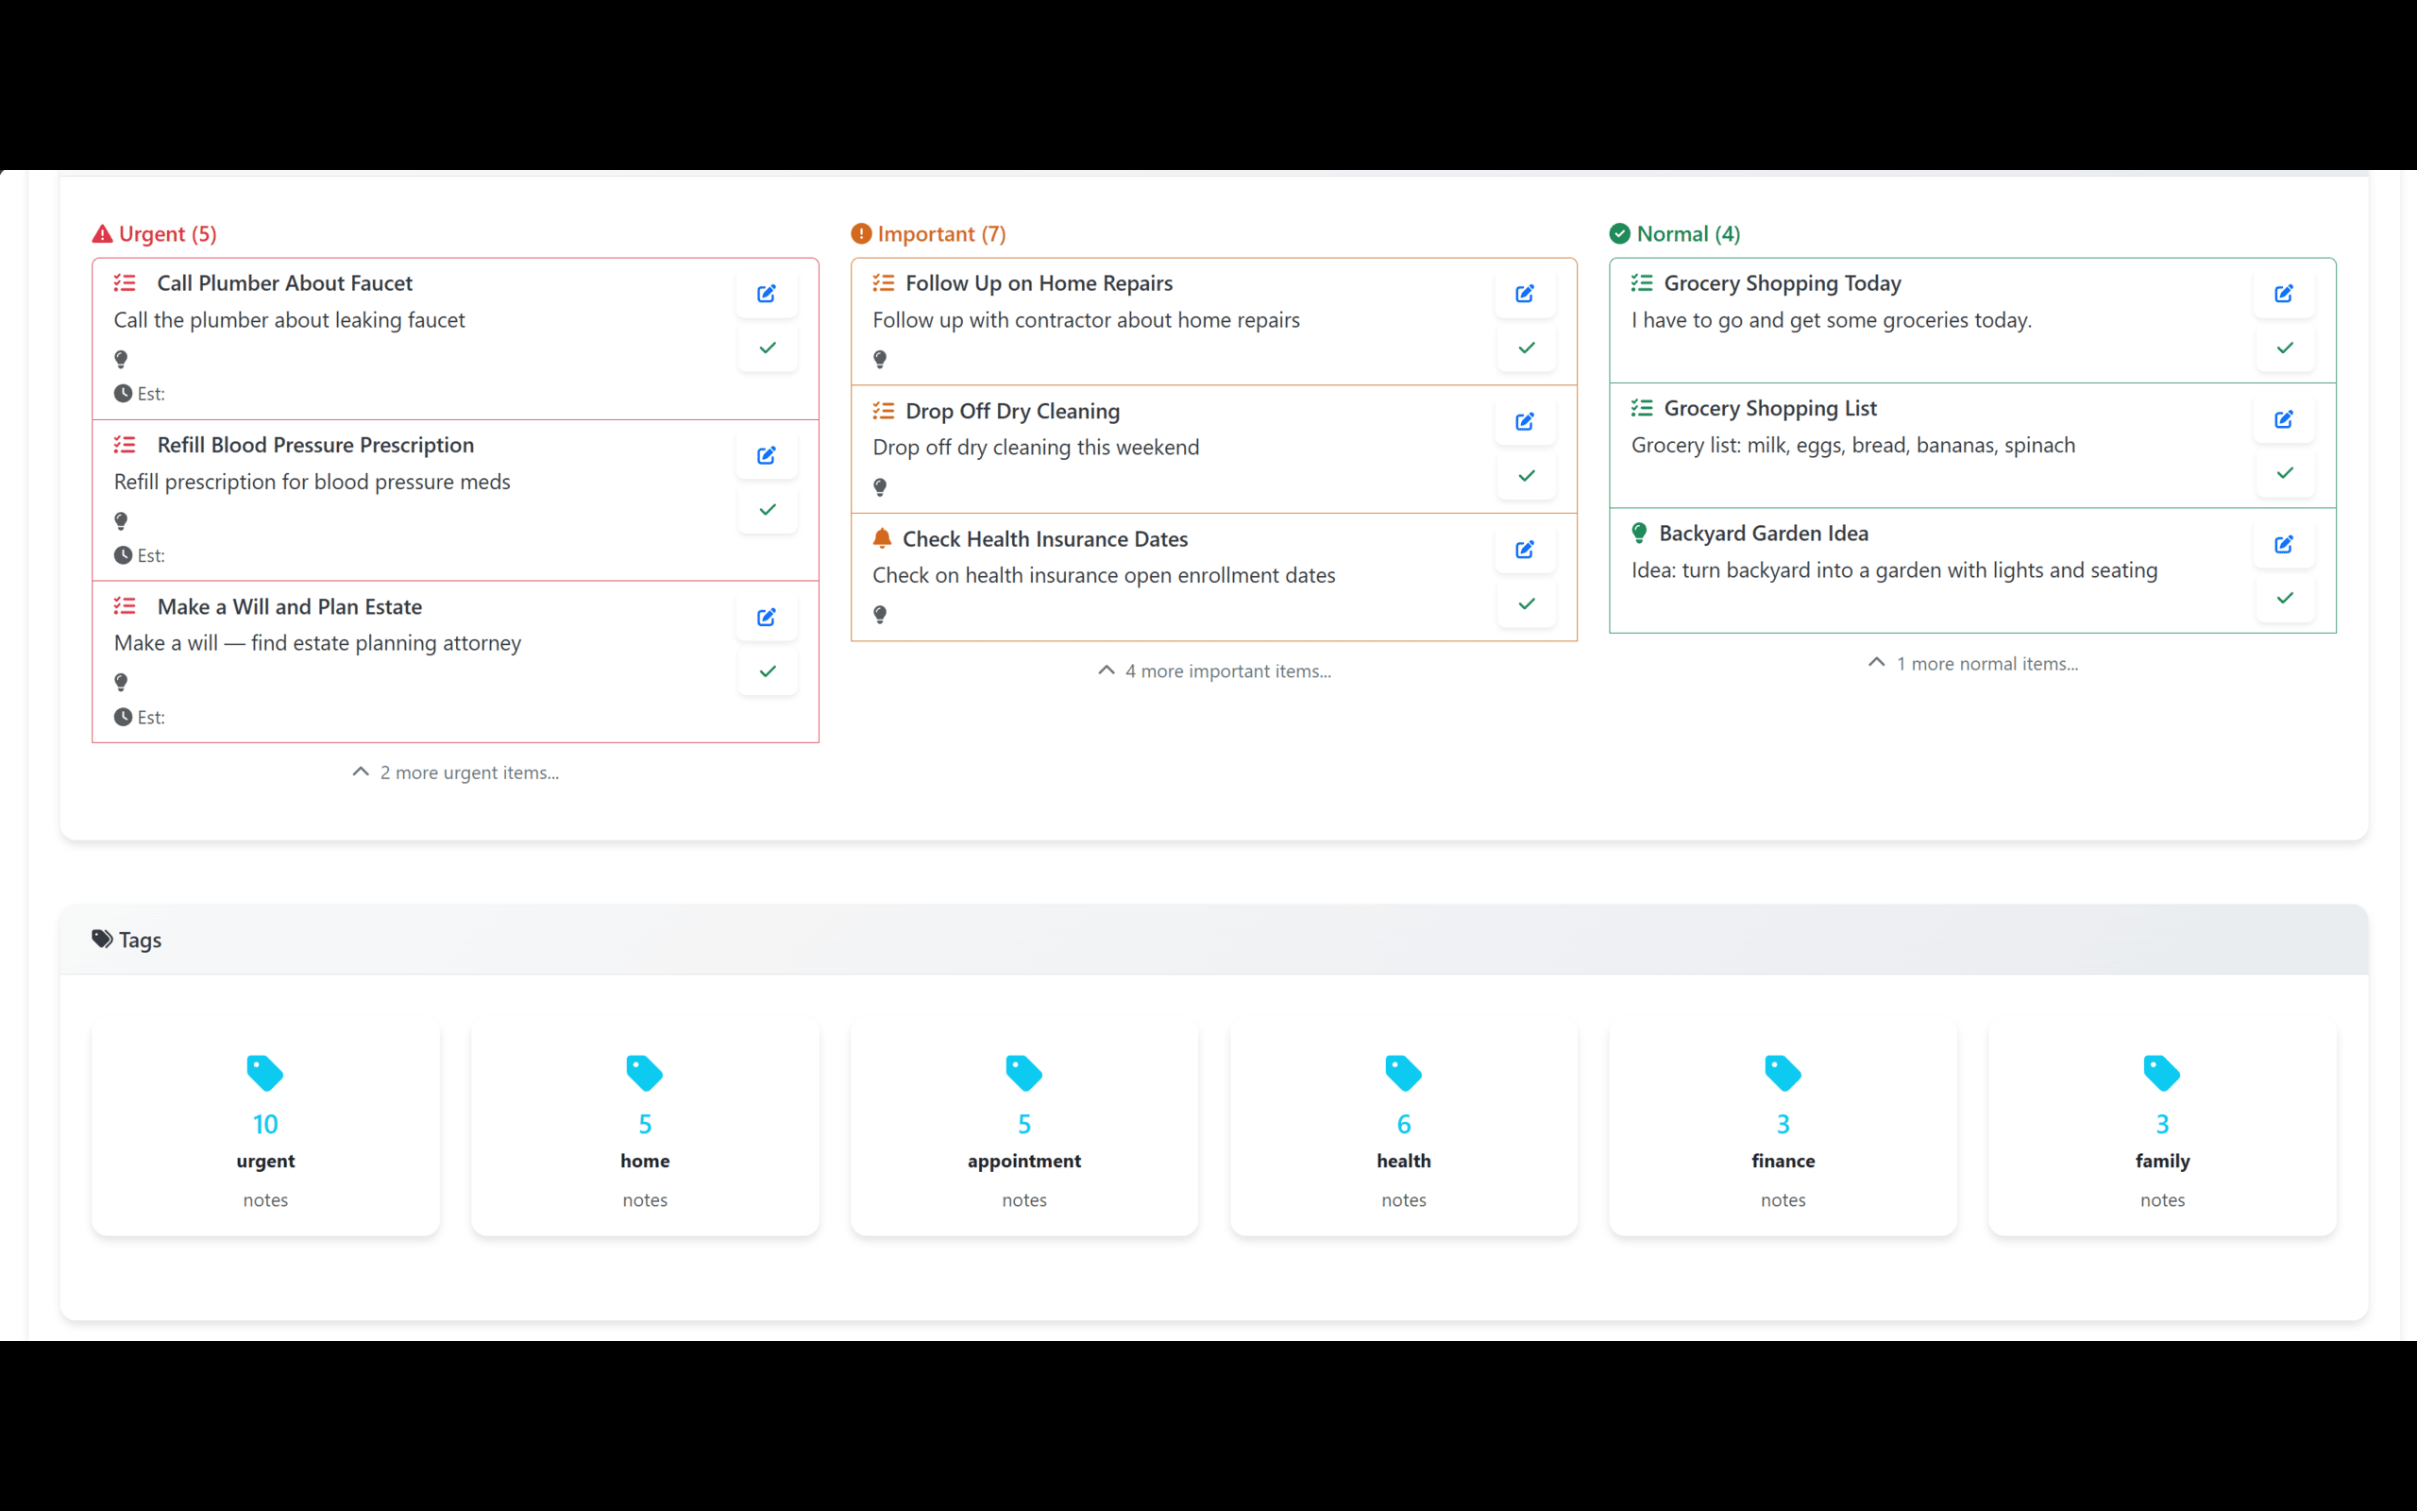
Task: Edit Follow Up on Home Repairs note
Action: point(1524,294)
